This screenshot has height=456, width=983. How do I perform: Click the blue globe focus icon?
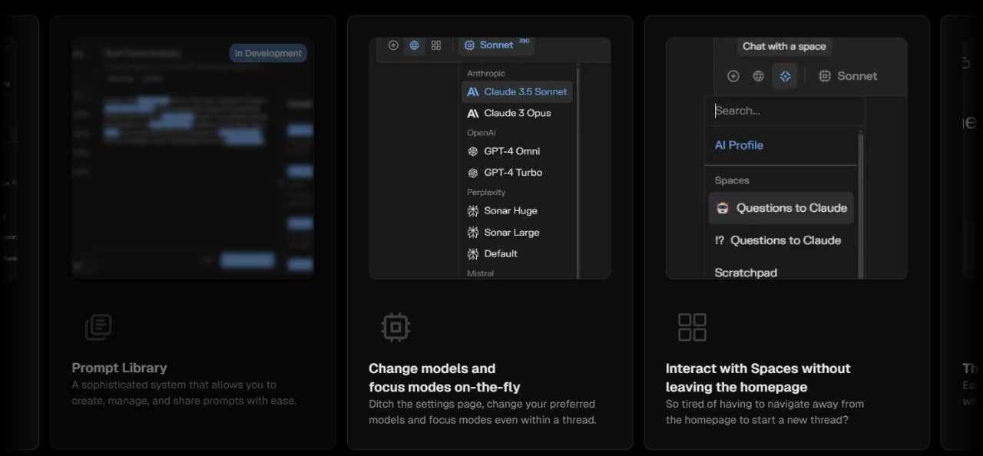click(x=415, y=45)
